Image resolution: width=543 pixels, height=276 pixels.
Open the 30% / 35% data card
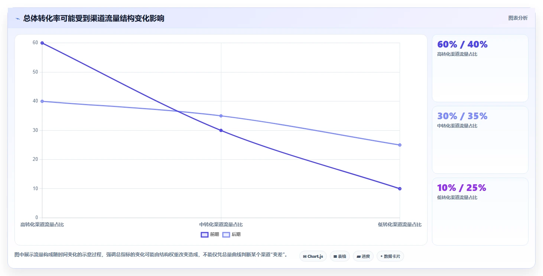(480, 140)
